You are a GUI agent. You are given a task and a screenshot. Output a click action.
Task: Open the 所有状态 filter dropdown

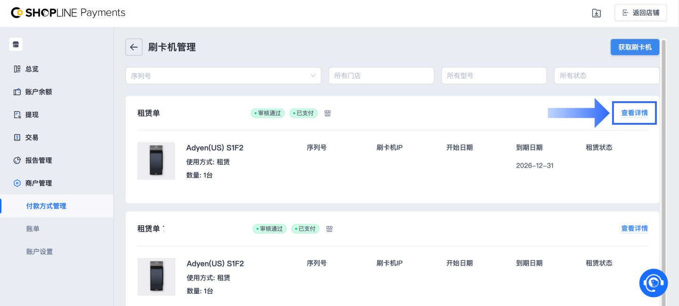(x=606, y=76)
